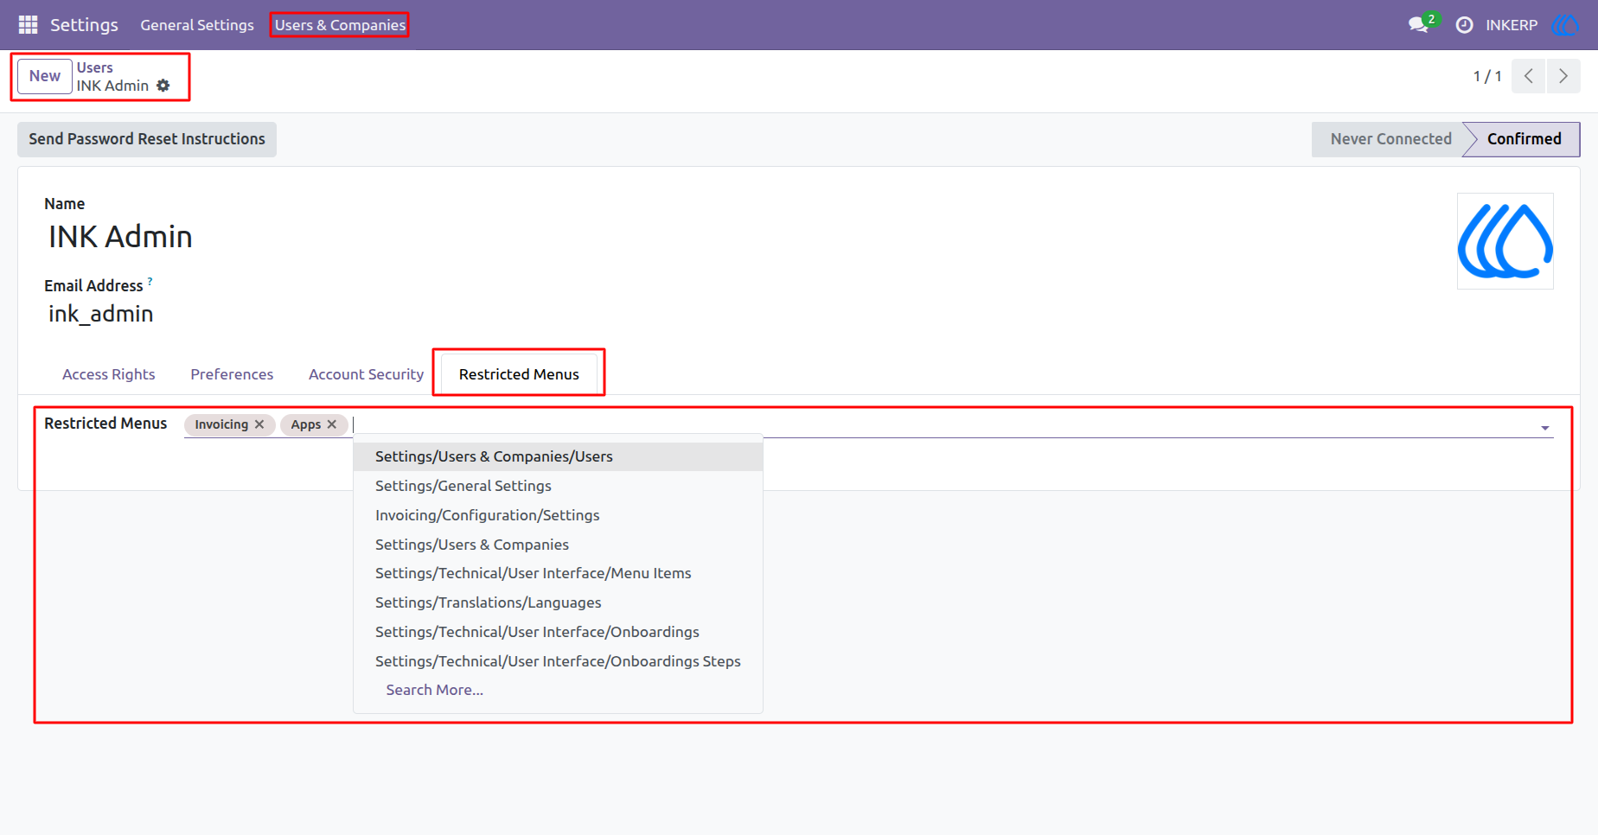Click Send Password Reset Instructions
Viewport: 1598px width, 835px height.
pos(147,139)
